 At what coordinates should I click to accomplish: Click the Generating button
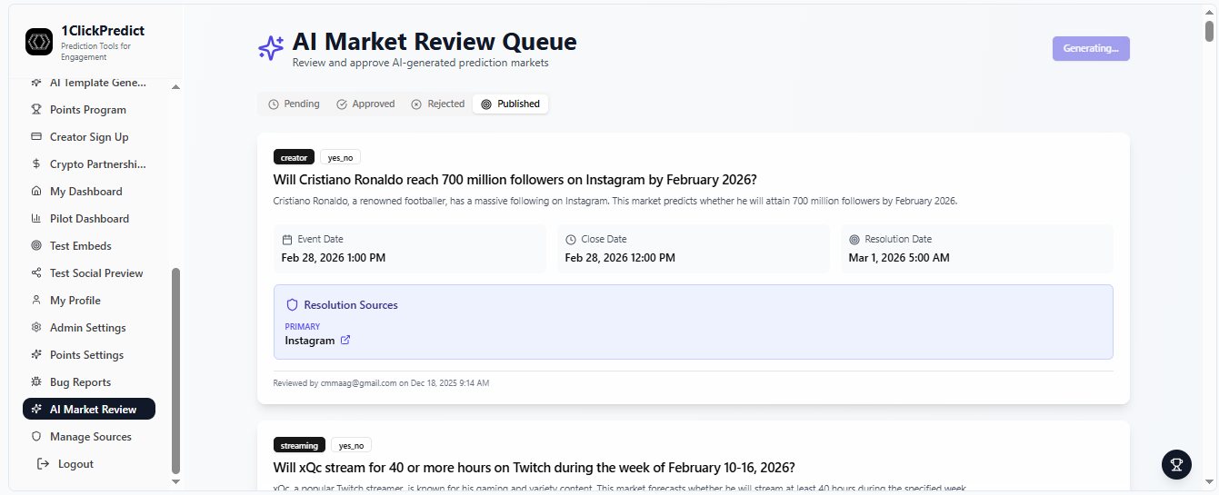point(1090,48)
